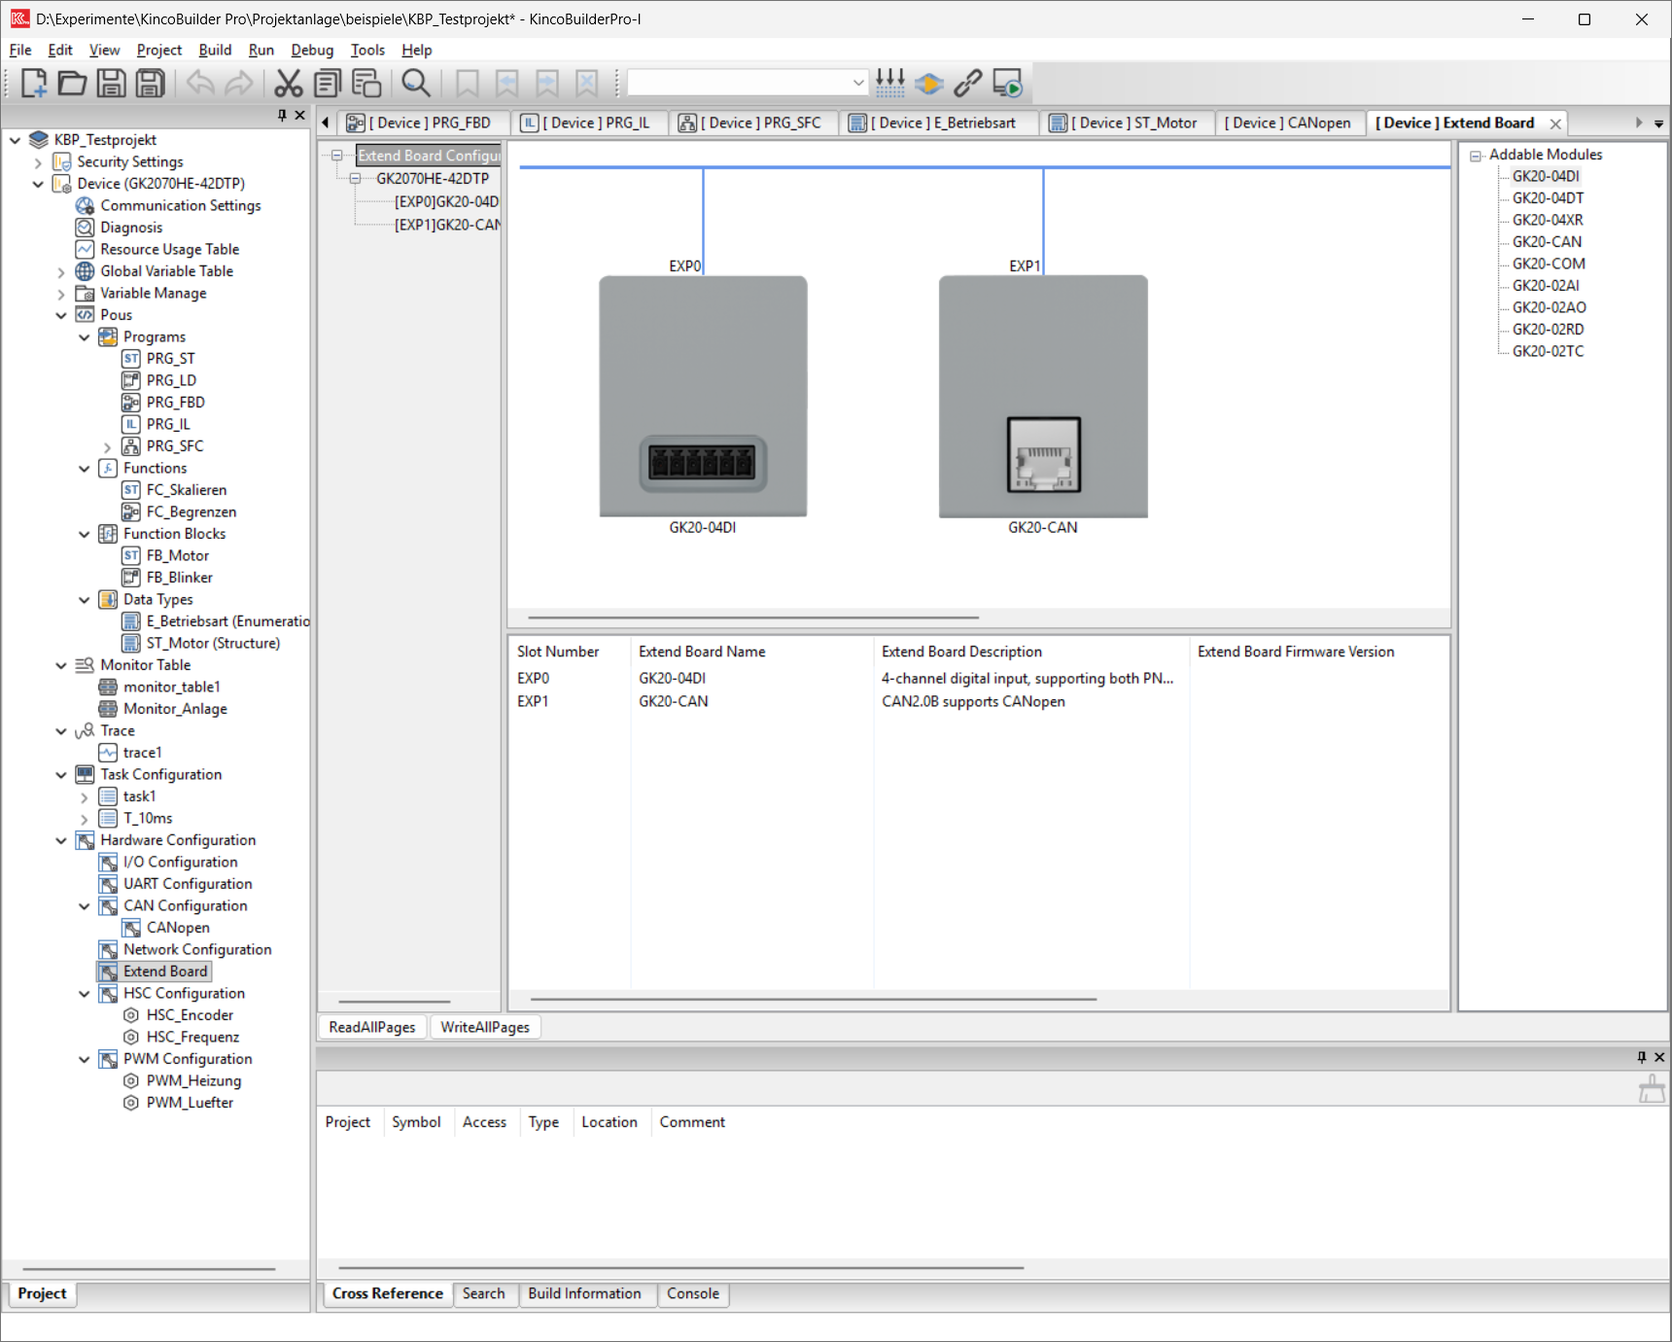The image size is (1672, 1342).
Task: Select the GK20-04DI board image
Action: 703,396
